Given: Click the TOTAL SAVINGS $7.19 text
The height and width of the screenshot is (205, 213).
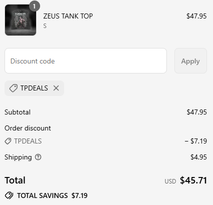Looking at the screenshot, I should coord(52,195).
